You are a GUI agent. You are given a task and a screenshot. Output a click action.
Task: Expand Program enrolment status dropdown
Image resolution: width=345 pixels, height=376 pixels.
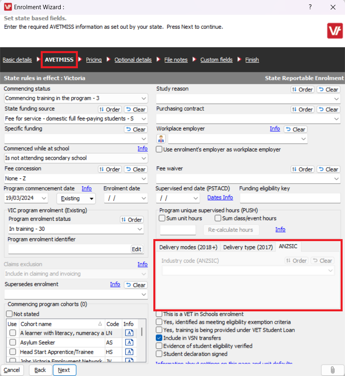tap(140, 229)
